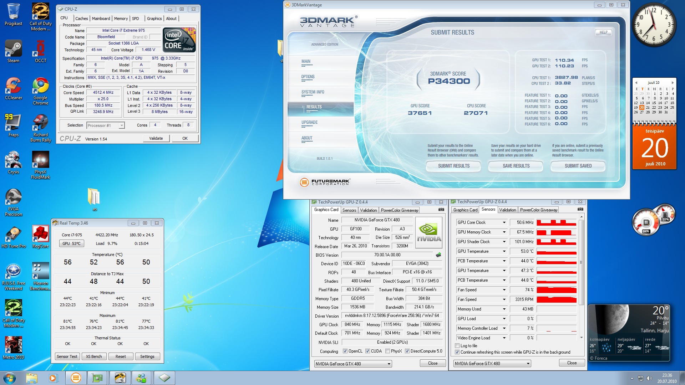Switch to the CPU-Z SPD tab
This screenshot has width=685, height=385.
point(136,19)
